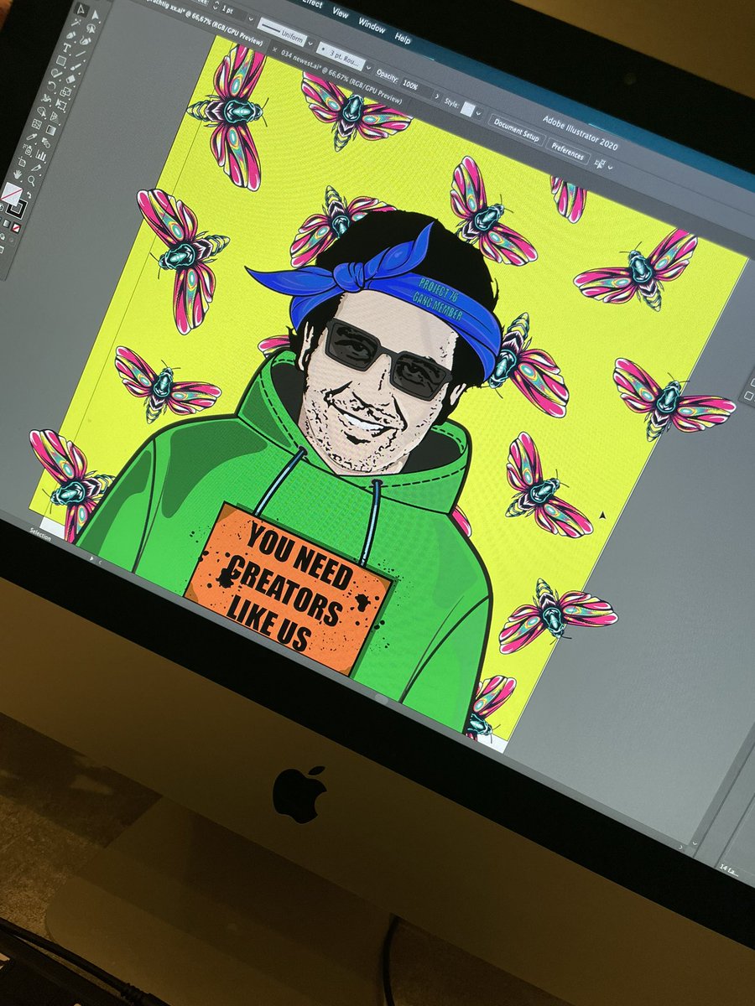This screenshot has width=755, height=1006.
Task: Select the Mesh tool
Action: tap(36, 124)
